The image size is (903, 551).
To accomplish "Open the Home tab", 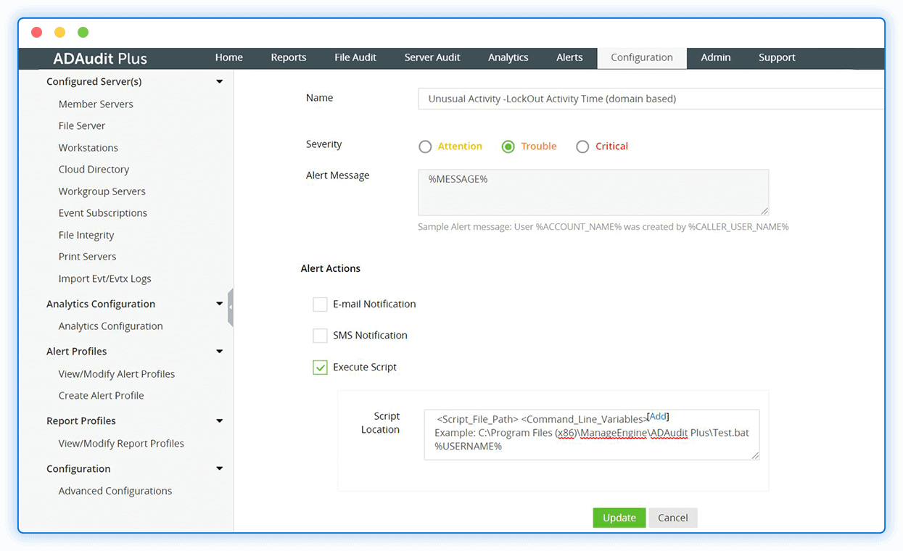I will [x=229, y=57].
